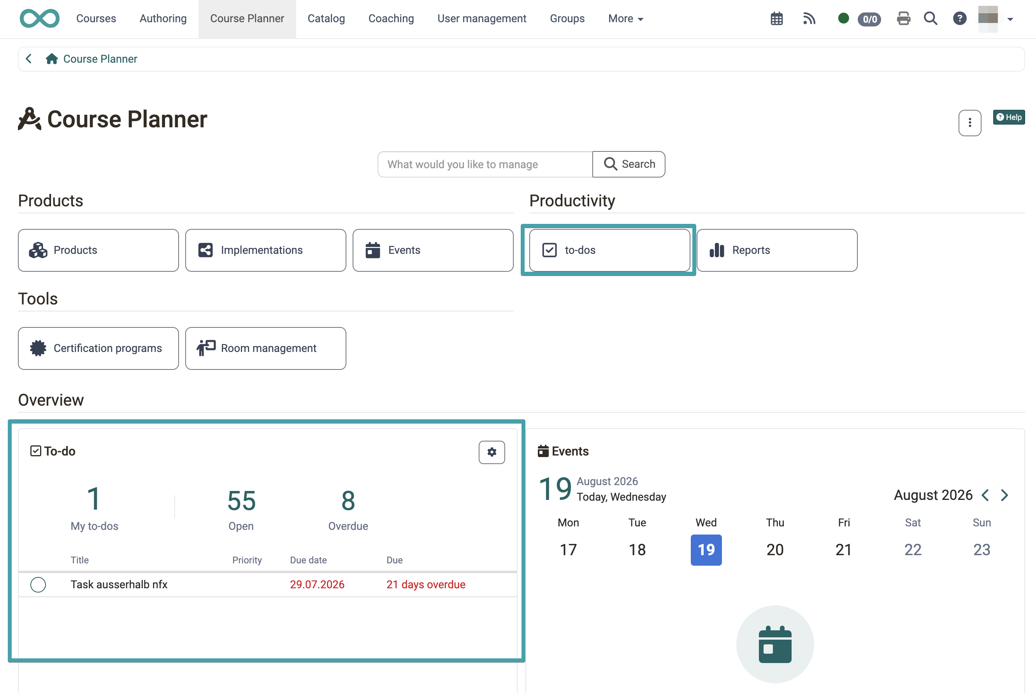Select the Course Planner tab

(x=247, y=19)
